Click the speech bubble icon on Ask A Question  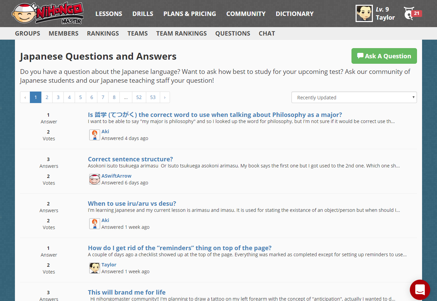[x=361, y=56]
